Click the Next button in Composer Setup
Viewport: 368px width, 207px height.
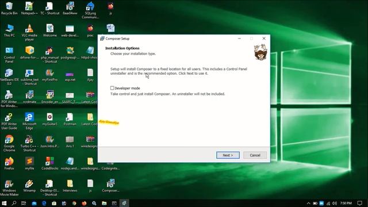point(228,155)
